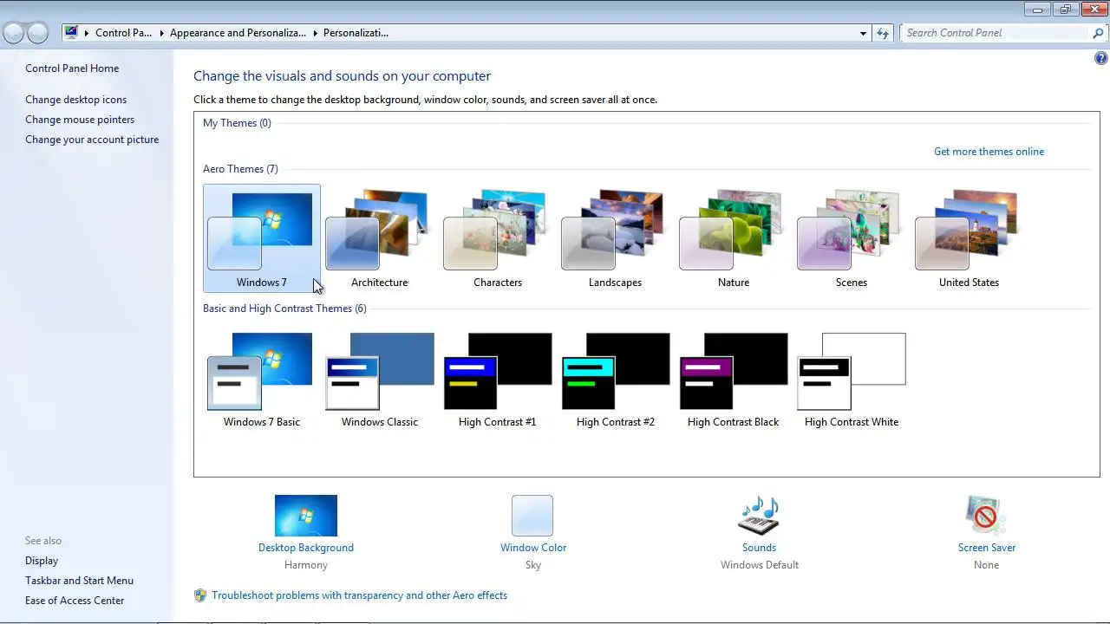Open the Help question mark button
The width and height of the screenshot is (1110, 624).
(1101, 59)
